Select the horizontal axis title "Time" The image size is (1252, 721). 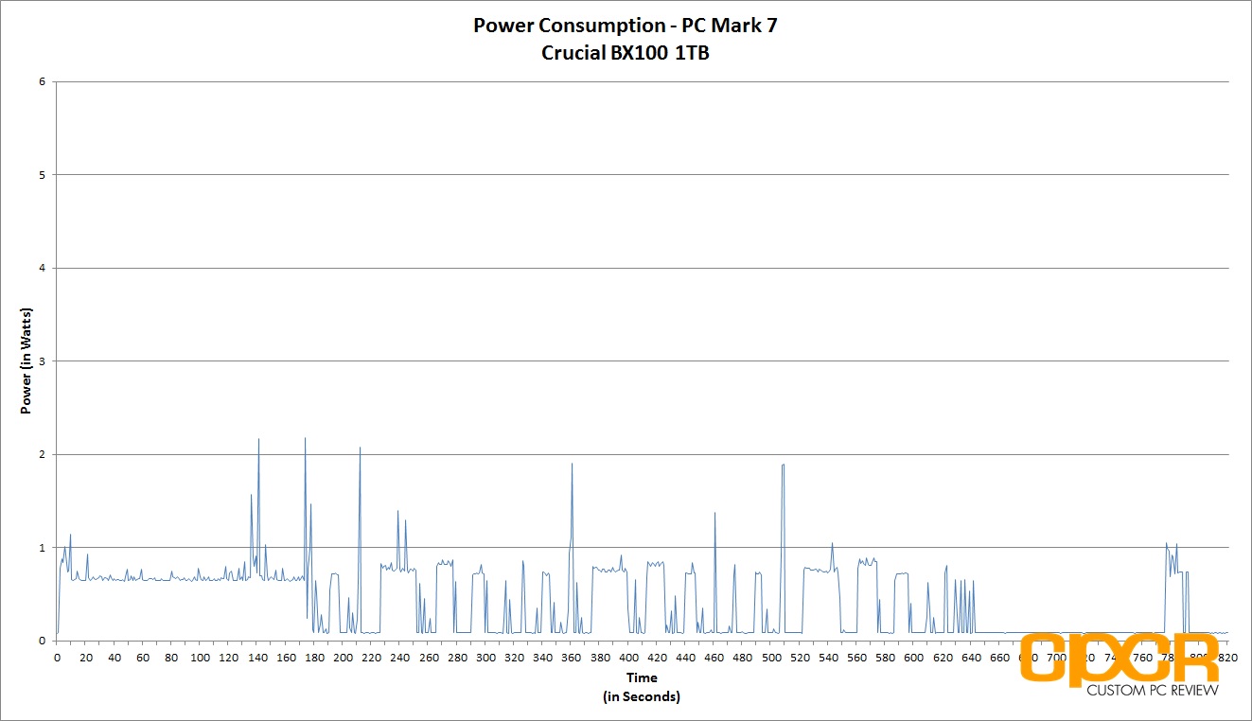pos(642,677)
